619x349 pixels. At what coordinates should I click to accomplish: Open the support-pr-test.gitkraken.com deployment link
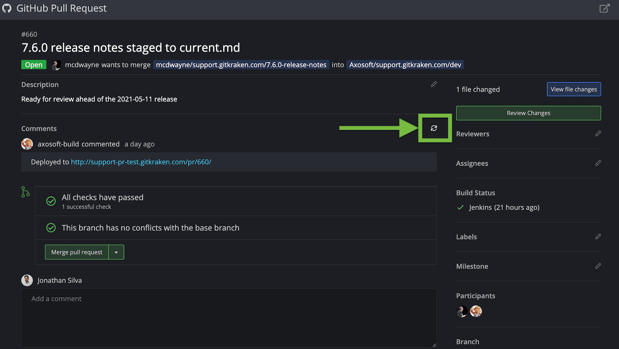141,162
